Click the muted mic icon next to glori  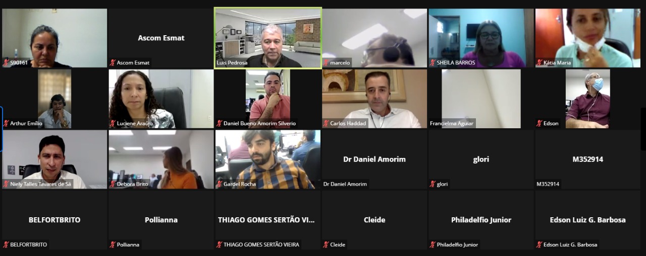433,184
